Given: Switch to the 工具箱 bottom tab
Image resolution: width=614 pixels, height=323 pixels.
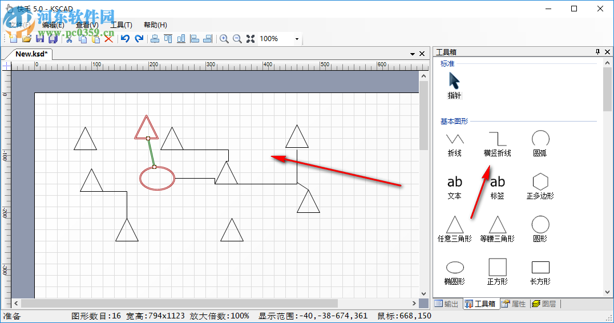Looking at the screenshot, I should pyautogui.click(x=481, y=304).
